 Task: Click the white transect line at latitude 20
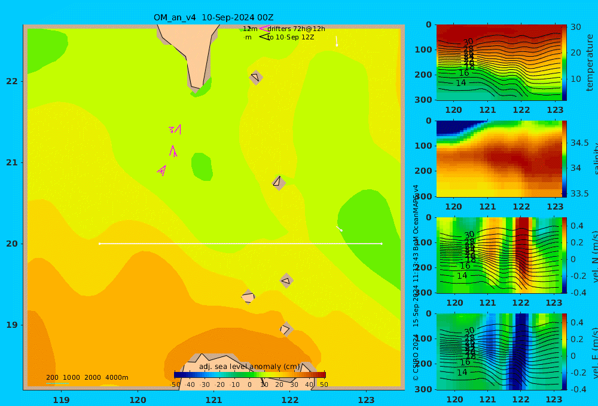[240, 244]
